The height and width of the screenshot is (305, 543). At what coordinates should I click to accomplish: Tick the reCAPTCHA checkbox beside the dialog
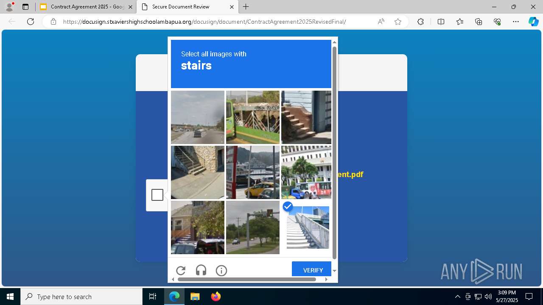click(x=157, y=195)
